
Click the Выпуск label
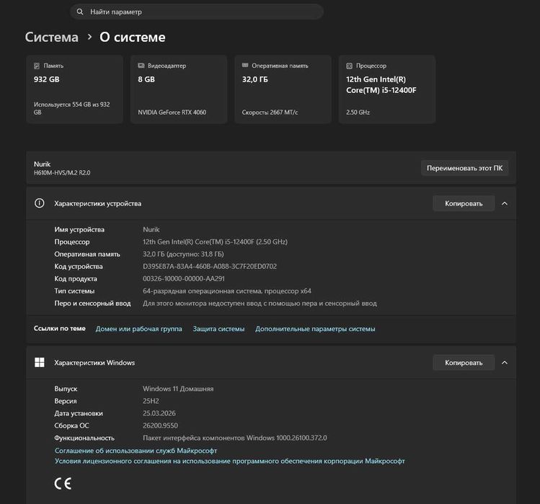pos(66,389)
